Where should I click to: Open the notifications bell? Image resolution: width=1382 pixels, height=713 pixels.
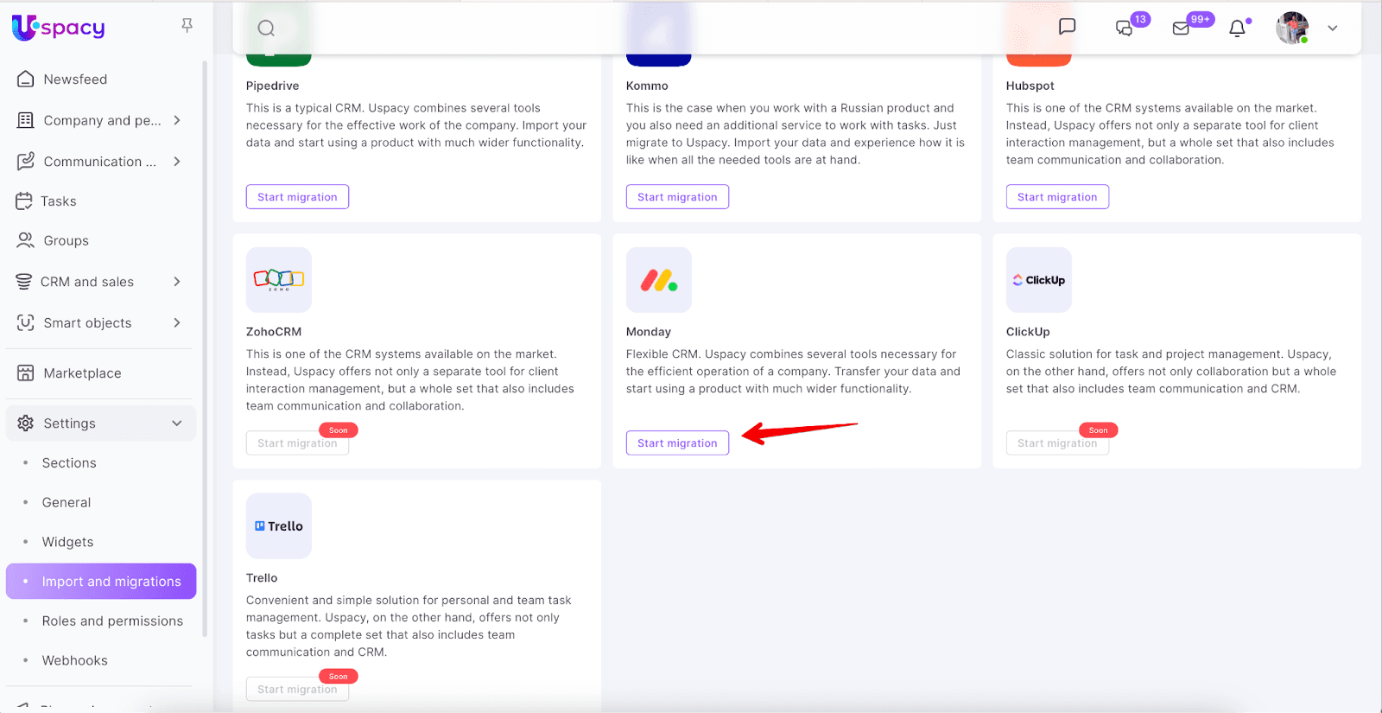tap(1237, 29)
